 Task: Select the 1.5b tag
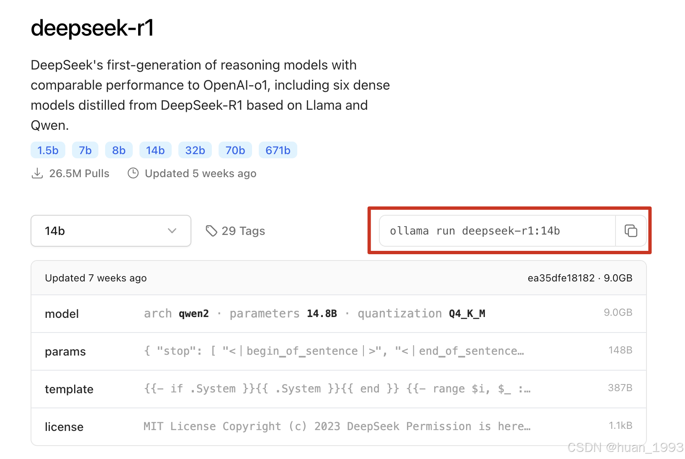coord(48,150)
